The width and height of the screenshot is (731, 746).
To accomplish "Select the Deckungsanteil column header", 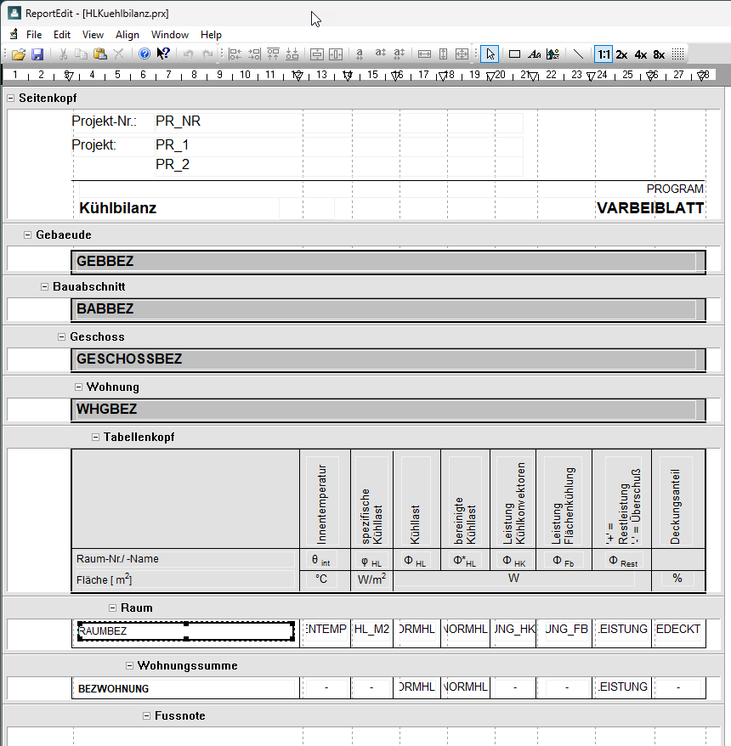I will [x=676, y=501].
